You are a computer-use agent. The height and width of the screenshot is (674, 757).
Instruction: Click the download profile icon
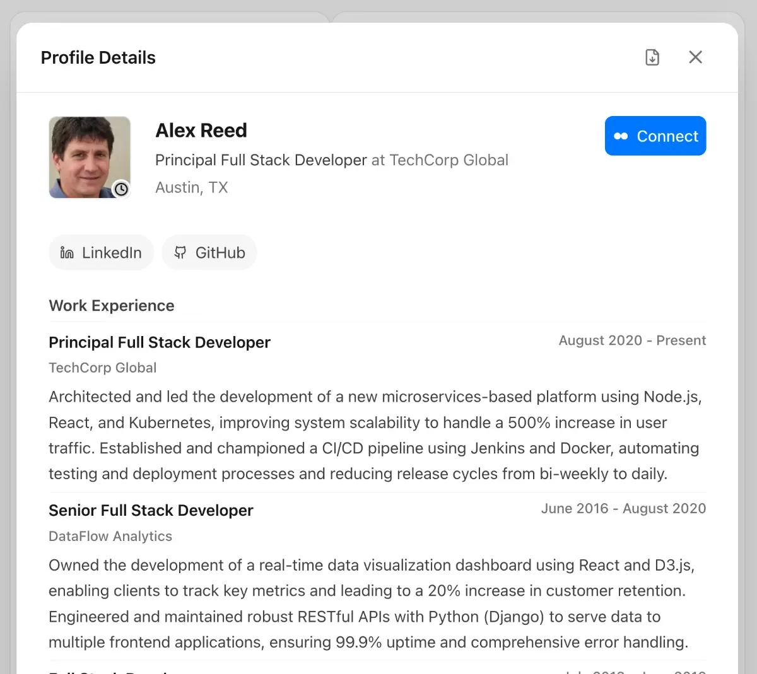652,57
